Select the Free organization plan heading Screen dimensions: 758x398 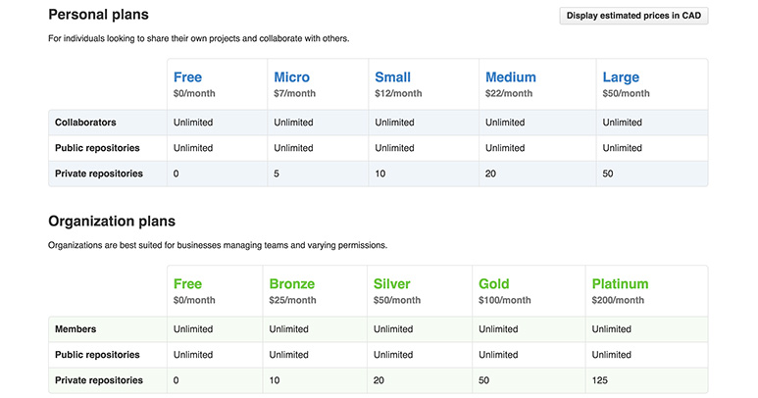[x=187, y=284]
